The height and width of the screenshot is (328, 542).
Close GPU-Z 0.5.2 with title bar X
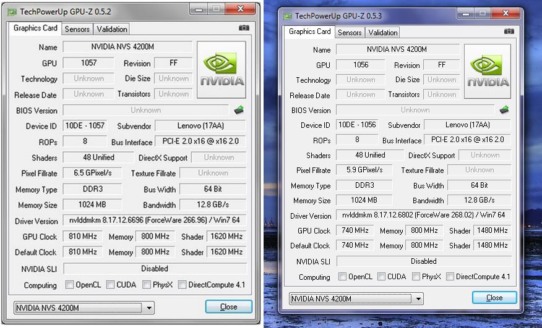(241, 9)
